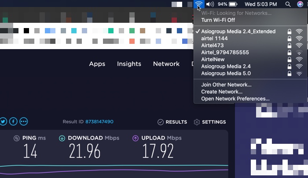Open the Insights navigation item

[129, 64]
